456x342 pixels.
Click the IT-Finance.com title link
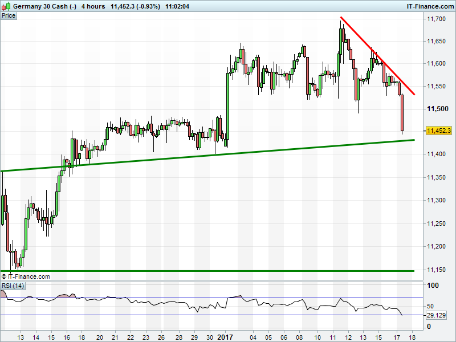[430, 6]
